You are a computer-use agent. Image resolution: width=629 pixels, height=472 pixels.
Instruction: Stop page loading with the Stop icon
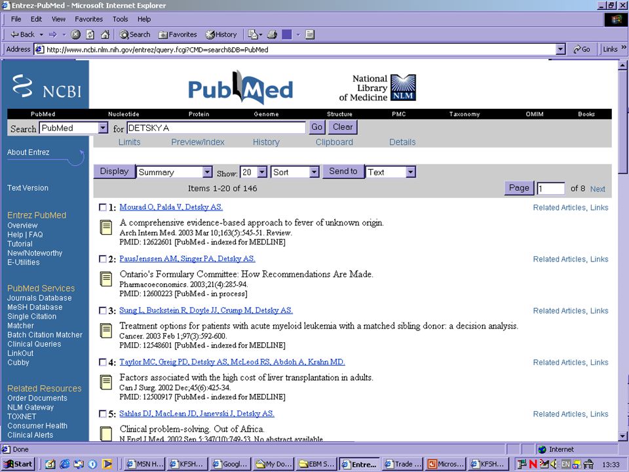click(75, 35)
